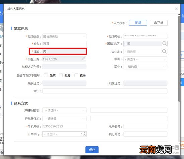Click the 联系方式 section heading
Viewport: 184px width, 159px height.
[x=21, y=103]
